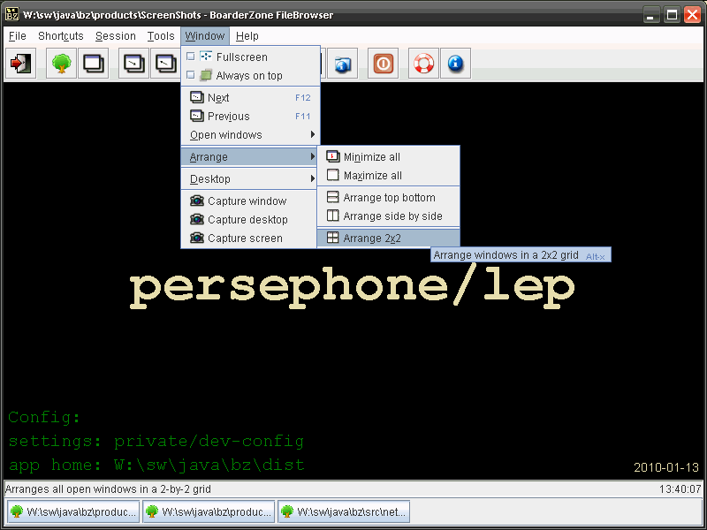
Task: Click the BZ application icon in title bar
Action: tap(12, 14)
